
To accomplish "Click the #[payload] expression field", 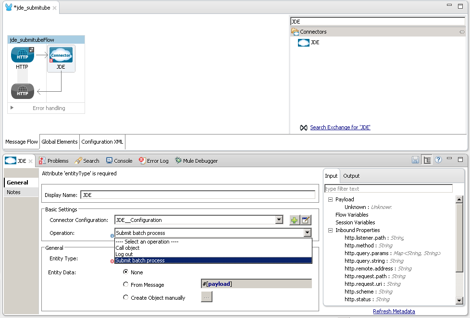I will 256,284.
